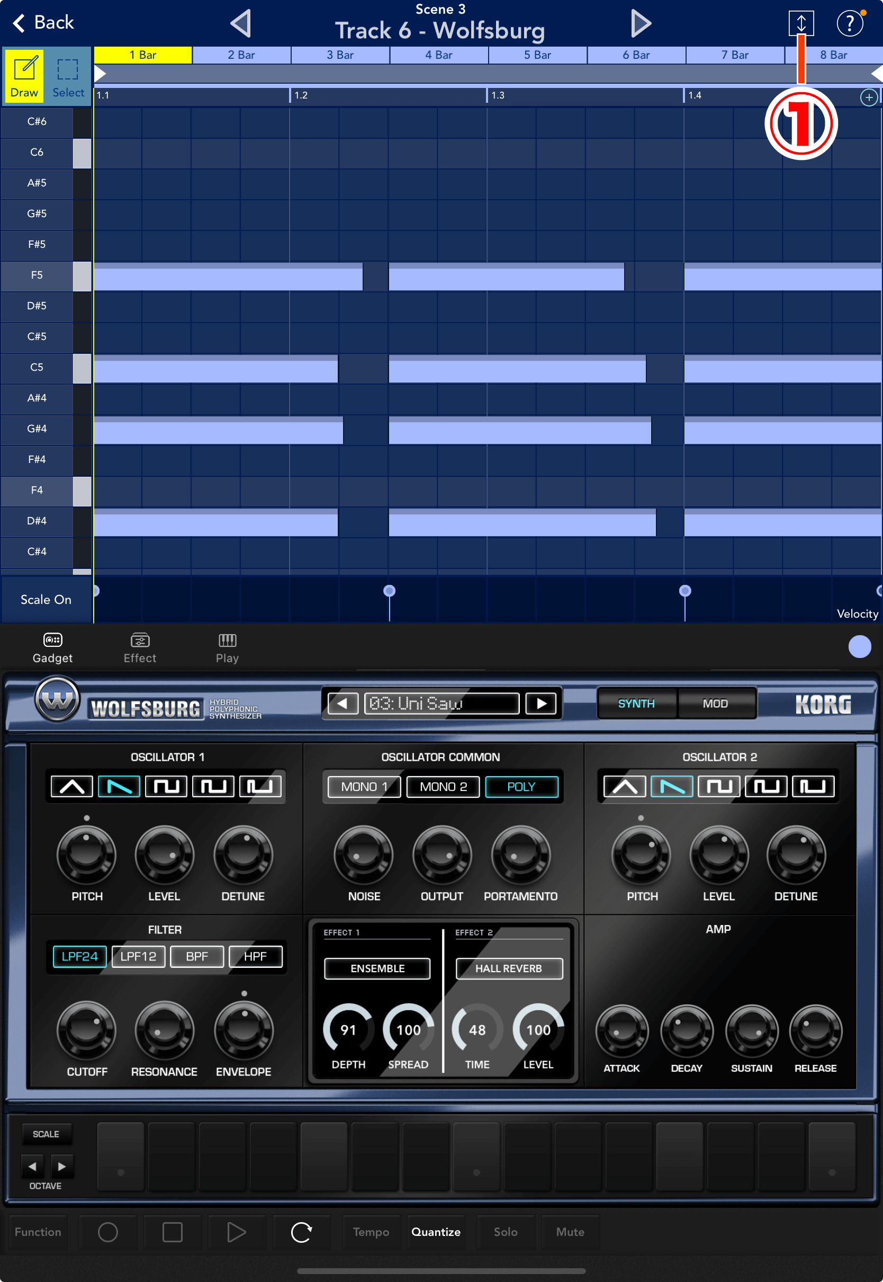Screen dimensions: 883x1282
Task: Switch to the Select tool
Action: pos(68,75)
